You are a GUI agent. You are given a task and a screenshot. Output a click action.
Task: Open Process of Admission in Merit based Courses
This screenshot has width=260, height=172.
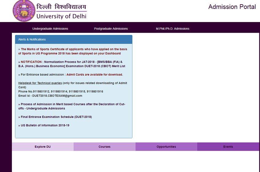pos(72,106)
